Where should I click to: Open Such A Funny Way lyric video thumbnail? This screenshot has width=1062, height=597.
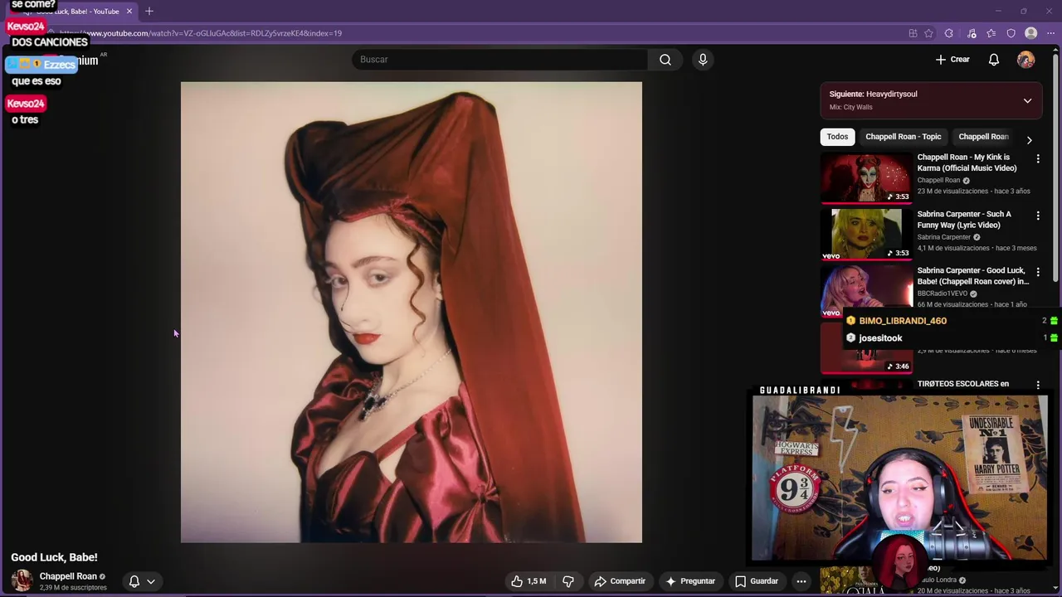[x=866, y=234]
